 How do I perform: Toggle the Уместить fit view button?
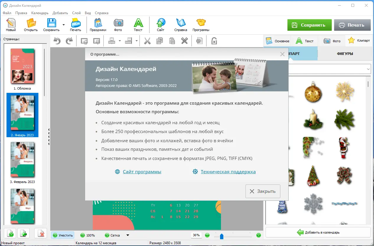63,235
